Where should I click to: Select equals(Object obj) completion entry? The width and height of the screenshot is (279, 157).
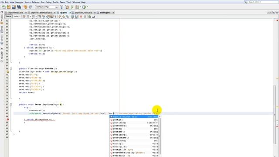point(134,117)
